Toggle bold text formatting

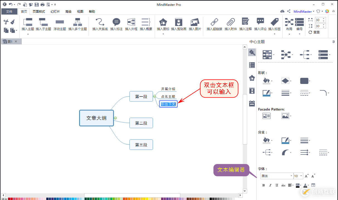click(x=264, y=185)
